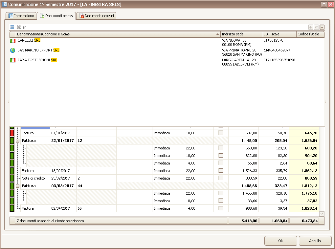This screenshot has width=335, height=249.
Task: Switch to the Intestazione tab
Action: (21, 16)
